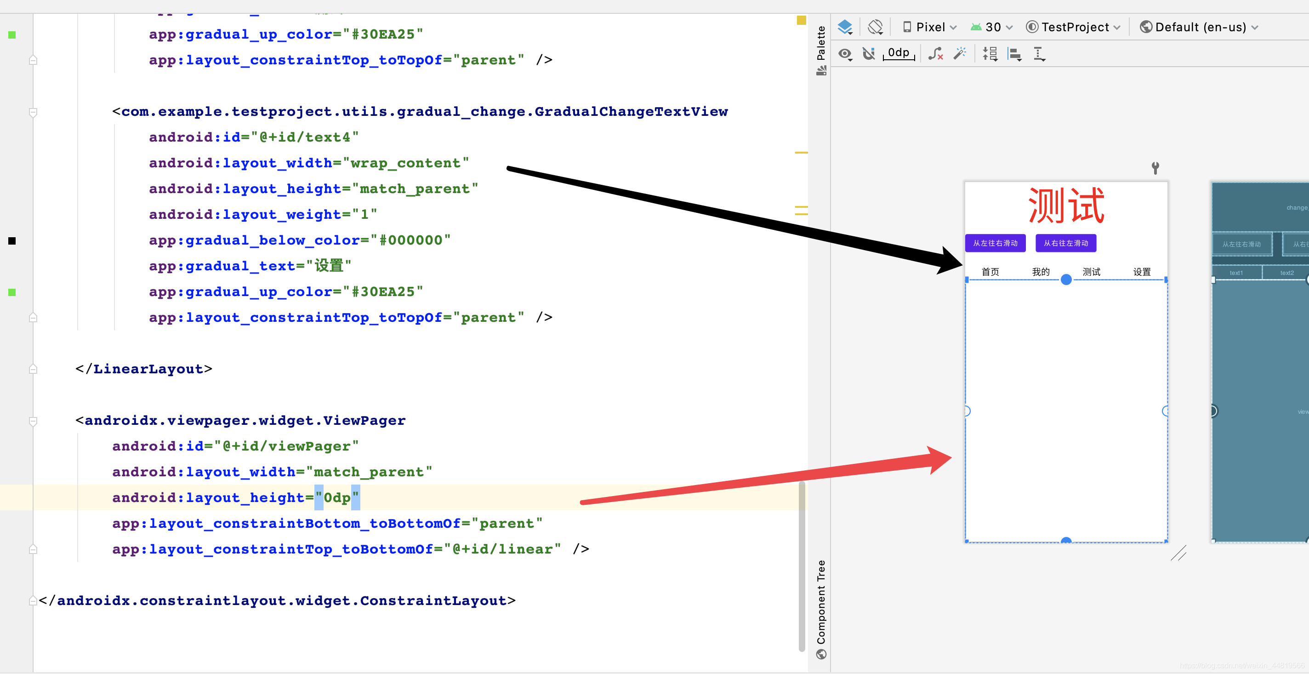Click the wrench icon above preview

(1155, 167)
